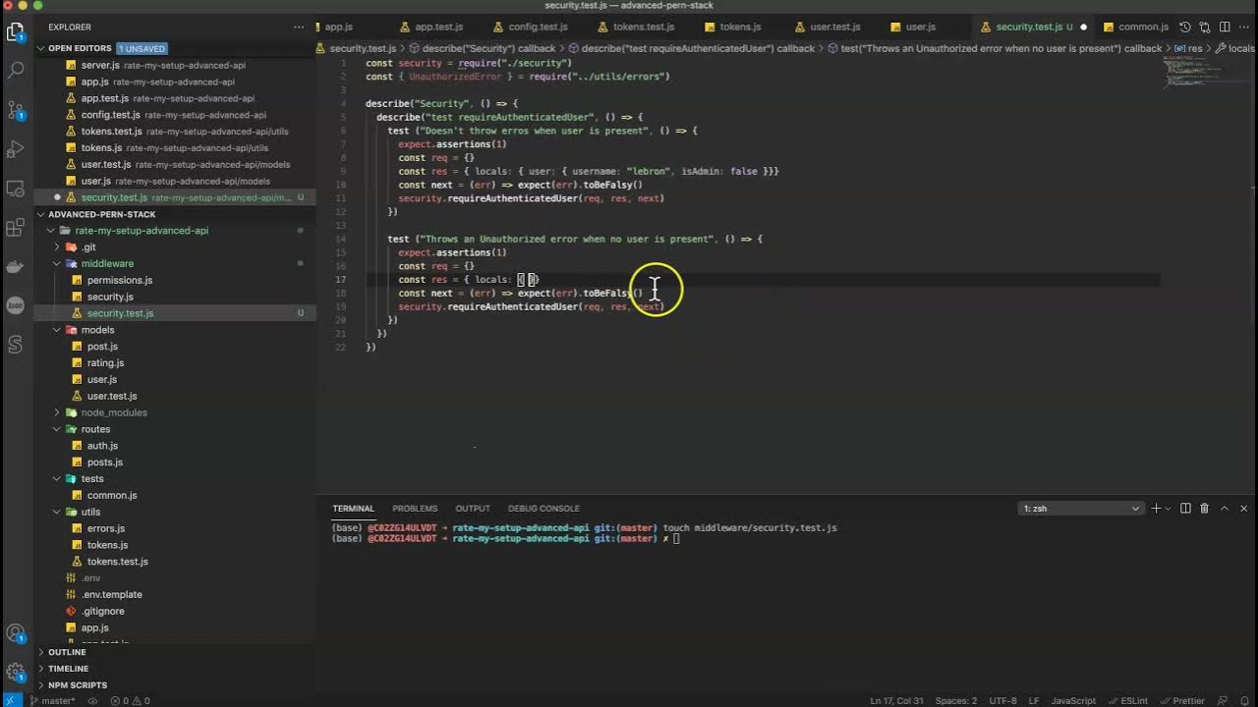This screenshot has height=707, width=1258.
Task: Open the Explorer view in activity bar
Action: pos(16,31)
